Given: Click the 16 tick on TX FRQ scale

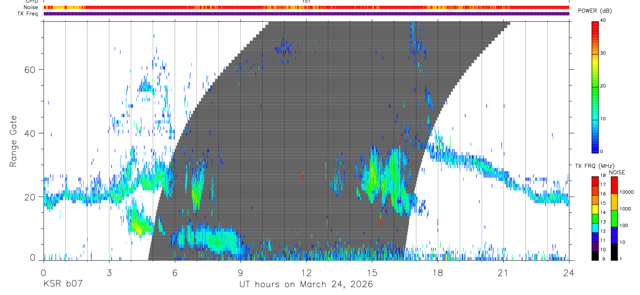Looking at the screenshot, I should pyautogui.click(x=604, y=194).
